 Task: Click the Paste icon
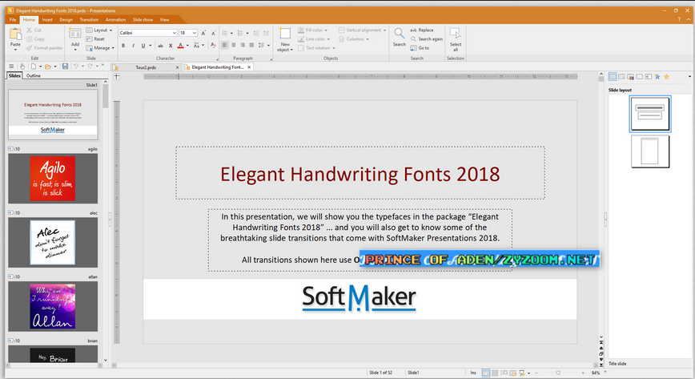pyautogui.click(x=15, y=34)
